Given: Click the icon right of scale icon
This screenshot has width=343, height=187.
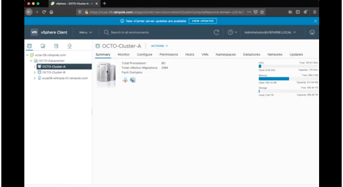Looking at the screenshot, I should click(x=133, y=80).
